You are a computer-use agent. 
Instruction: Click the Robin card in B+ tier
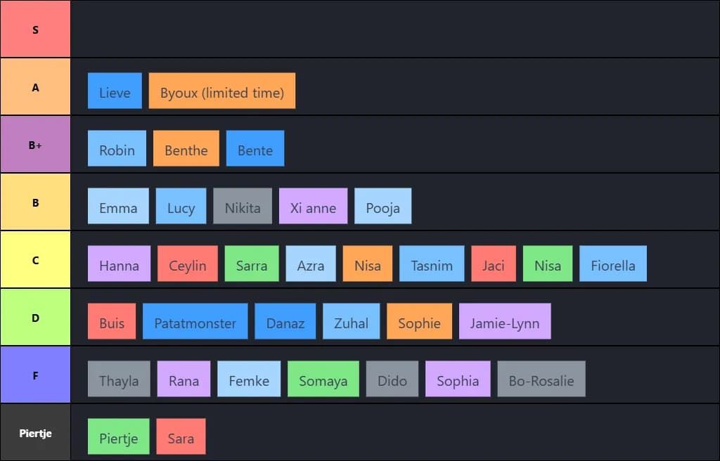pos(117,149)
